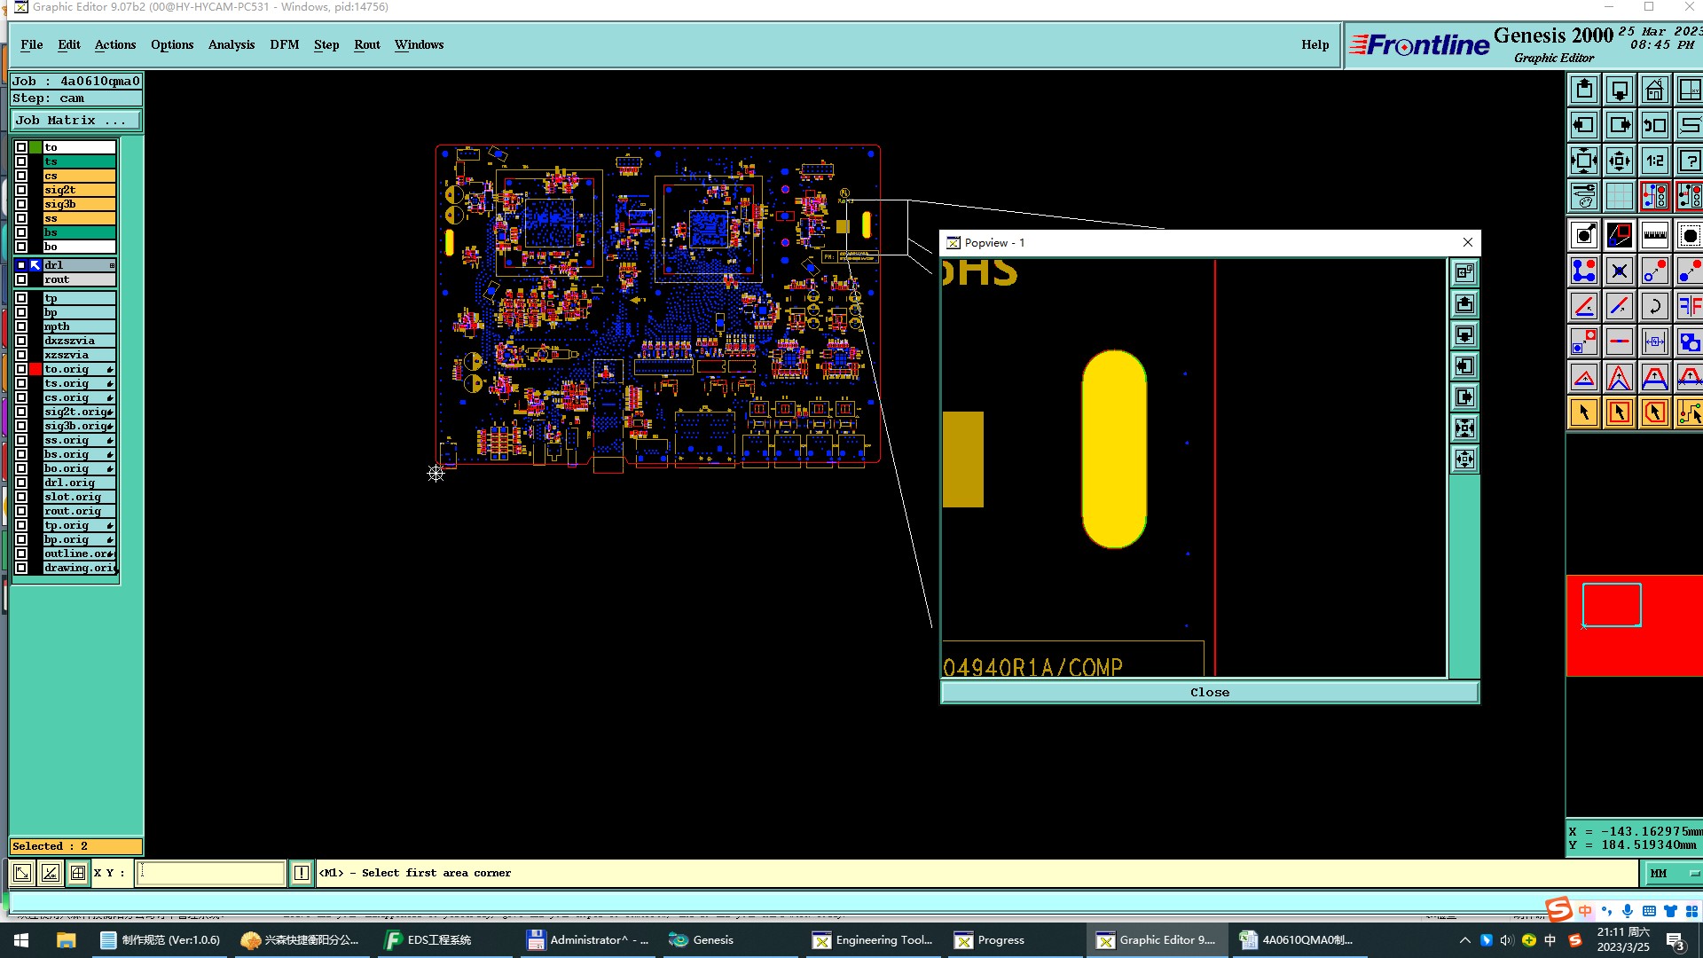Click the delete-feature X tool icon
This screenshot has height=958, width=1703.
click(x=1619, y=271)
